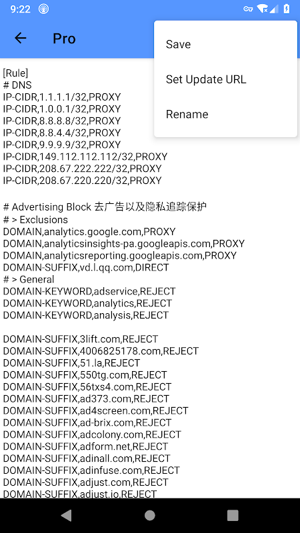Tap the Android home circle button

pos(149,515)
